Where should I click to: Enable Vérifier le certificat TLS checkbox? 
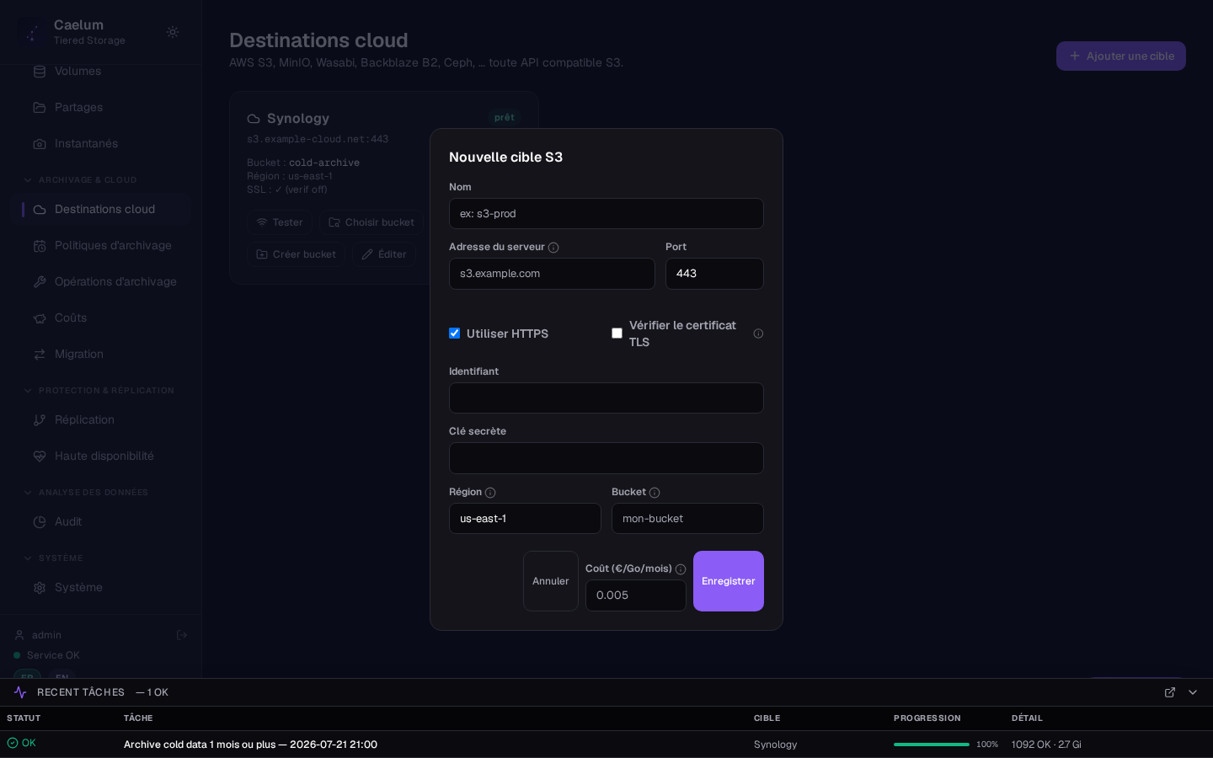click(617, 334)
